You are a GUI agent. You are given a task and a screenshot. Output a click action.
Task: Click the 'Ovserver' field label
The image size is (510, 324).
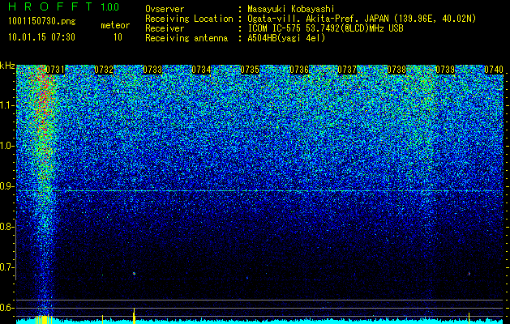tap(165, 9)
